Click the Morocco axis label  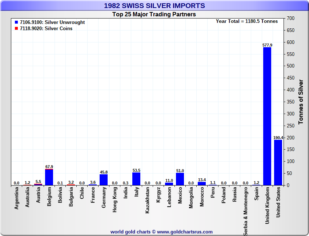pos(202,197)
